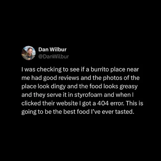Click the word "going" in last line
The height and width of the screenshot is (161, 161).
tap(29, 112)
